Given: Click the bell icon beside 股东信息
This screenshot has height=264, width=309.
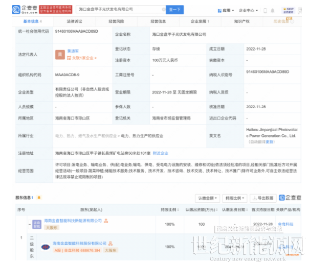Looking at the screenshot, I should pos(39,198).
